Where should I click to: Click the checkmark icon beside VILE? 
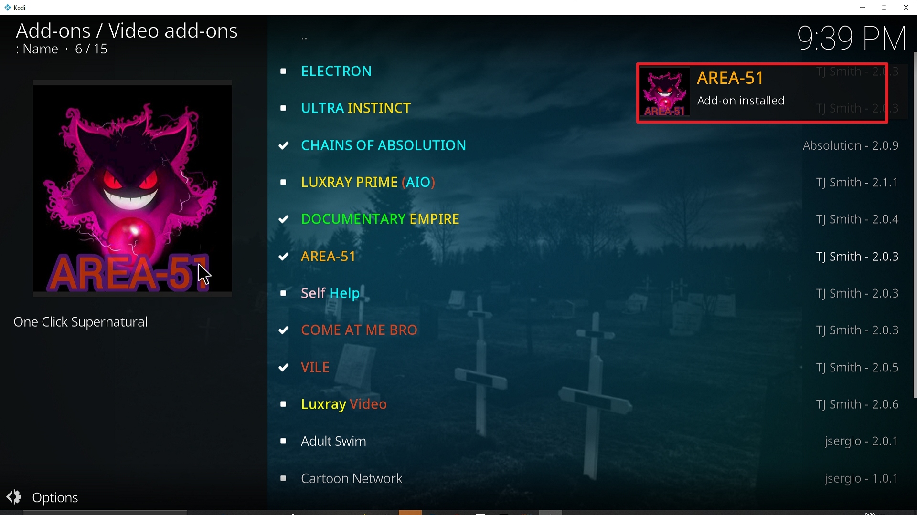tap(284, 367)
